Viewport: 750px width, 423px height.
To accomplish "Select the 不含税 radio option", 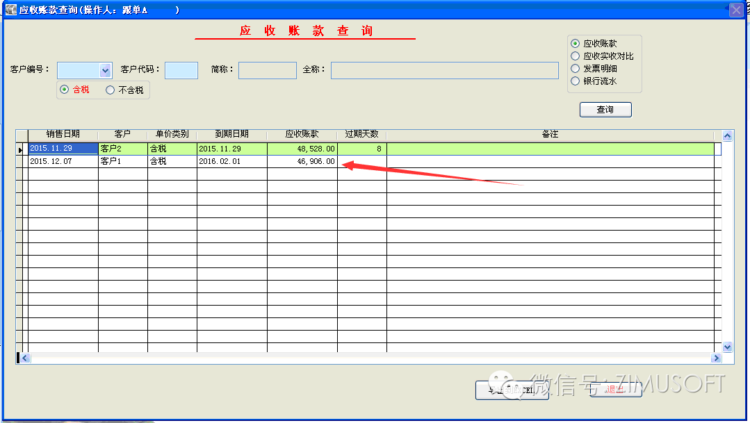I will (x=110, y=90).
